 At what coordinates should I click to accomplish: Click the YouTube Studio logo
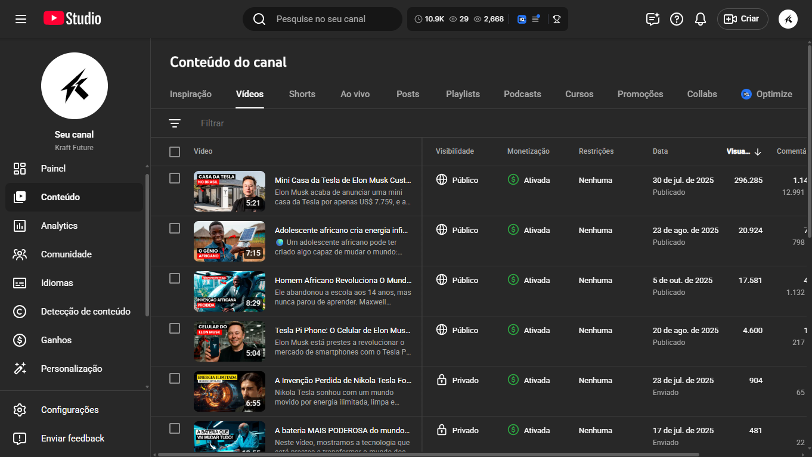click(x=72, y=19)
